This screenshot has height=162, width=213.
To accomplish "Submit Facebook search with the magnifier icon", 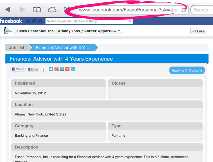I will pos(130,21).
